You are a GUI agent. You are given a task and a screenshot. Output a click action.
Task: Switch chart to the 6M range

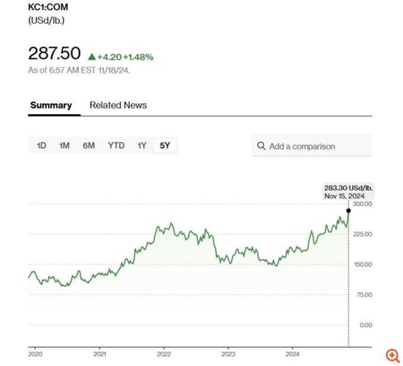tap(88, 145)
